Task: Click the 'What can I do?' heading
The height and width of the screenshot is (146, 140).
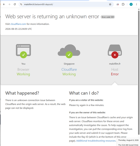Action: [x=84, y=93]
